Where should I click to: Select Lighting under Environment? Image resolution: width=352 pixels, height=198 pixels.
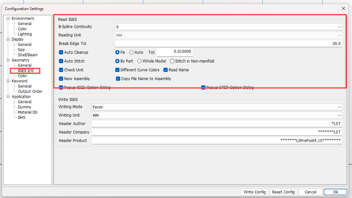click(x=25, y=34)
